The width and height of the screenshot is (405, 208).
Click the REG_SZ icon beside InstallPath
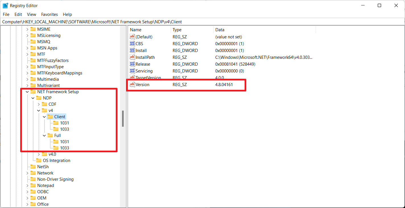pyautogui.click(x=132, y=57)
